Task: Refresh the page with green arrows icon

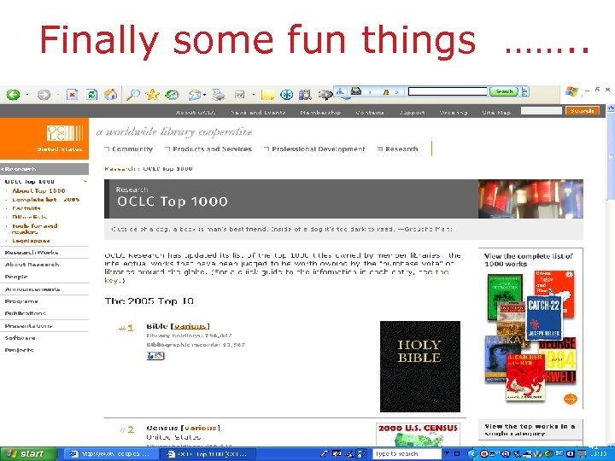Action: tap(91, 95)
